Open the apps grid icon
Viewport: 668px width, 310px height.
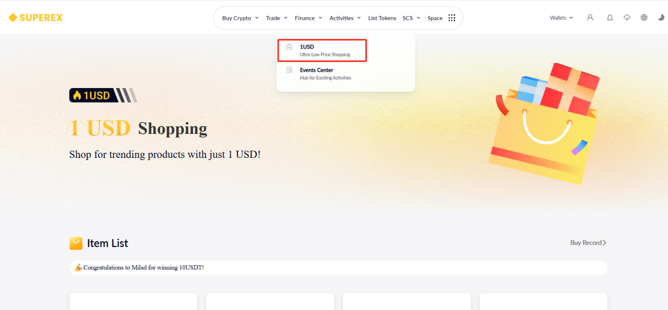point(452,18)
